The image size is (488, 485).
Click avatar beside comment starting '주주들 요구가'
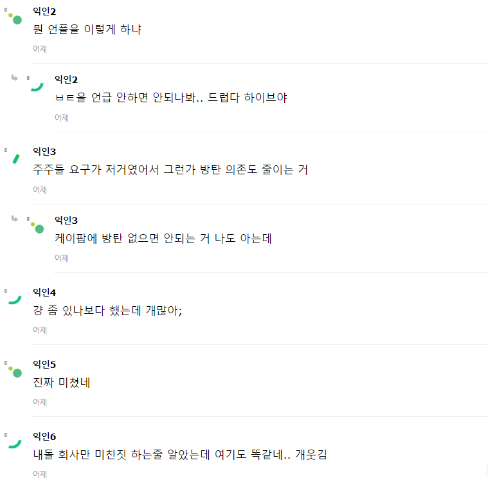15,158
